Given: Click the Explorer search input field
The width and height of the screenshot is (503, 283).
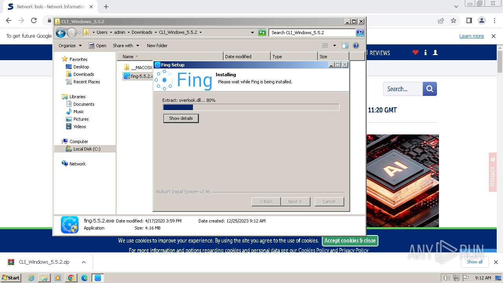Looking at the screenshot, I should [x=312, y=33].
